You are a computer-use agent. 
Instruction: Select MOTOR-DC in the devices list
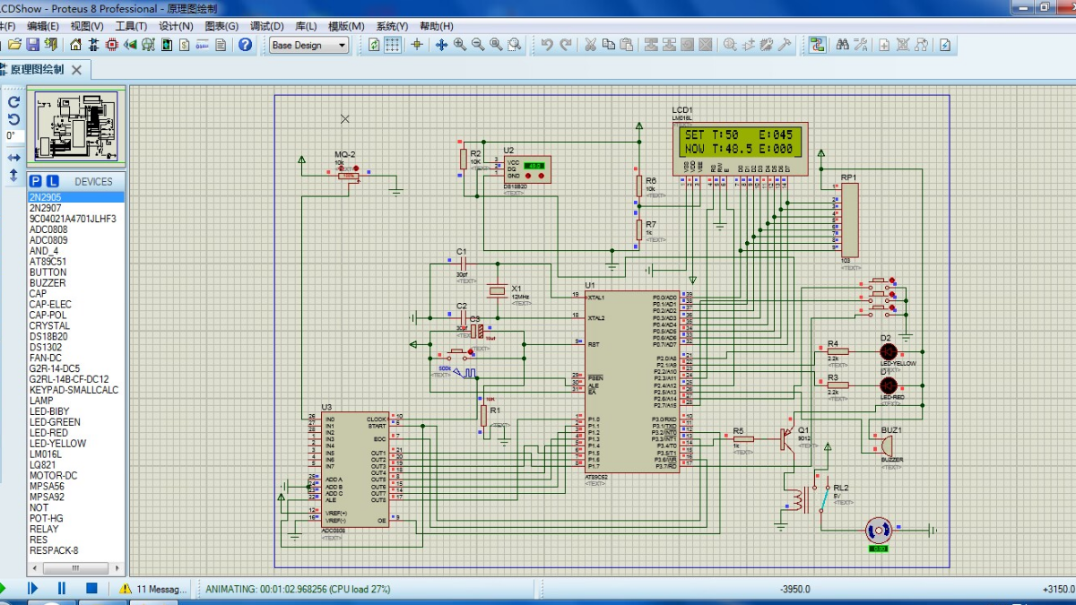(x=75, y=476)
